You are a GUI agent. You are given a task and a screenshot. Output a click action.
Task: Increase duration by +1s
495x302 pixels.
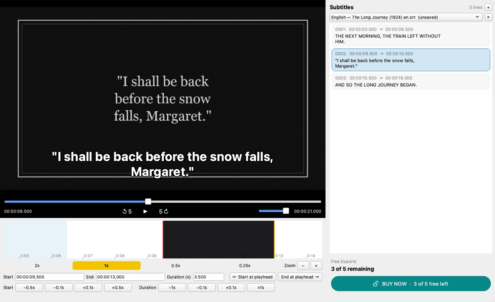(261, 287)
